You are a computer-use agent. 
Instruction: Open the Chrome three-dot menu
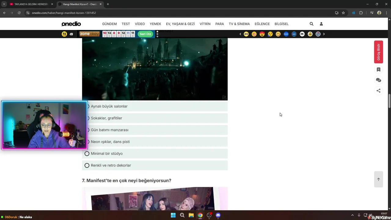pos(386,13)
